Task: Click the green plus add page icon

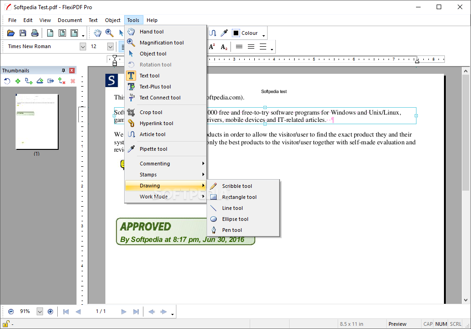Action: point(18,81)
